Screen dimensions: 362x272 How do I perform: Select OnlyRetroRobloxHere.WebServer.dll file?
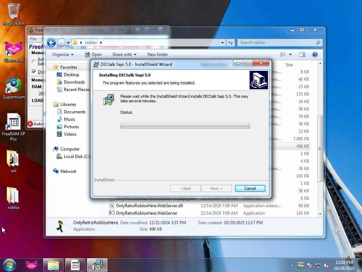pos(149,206)
